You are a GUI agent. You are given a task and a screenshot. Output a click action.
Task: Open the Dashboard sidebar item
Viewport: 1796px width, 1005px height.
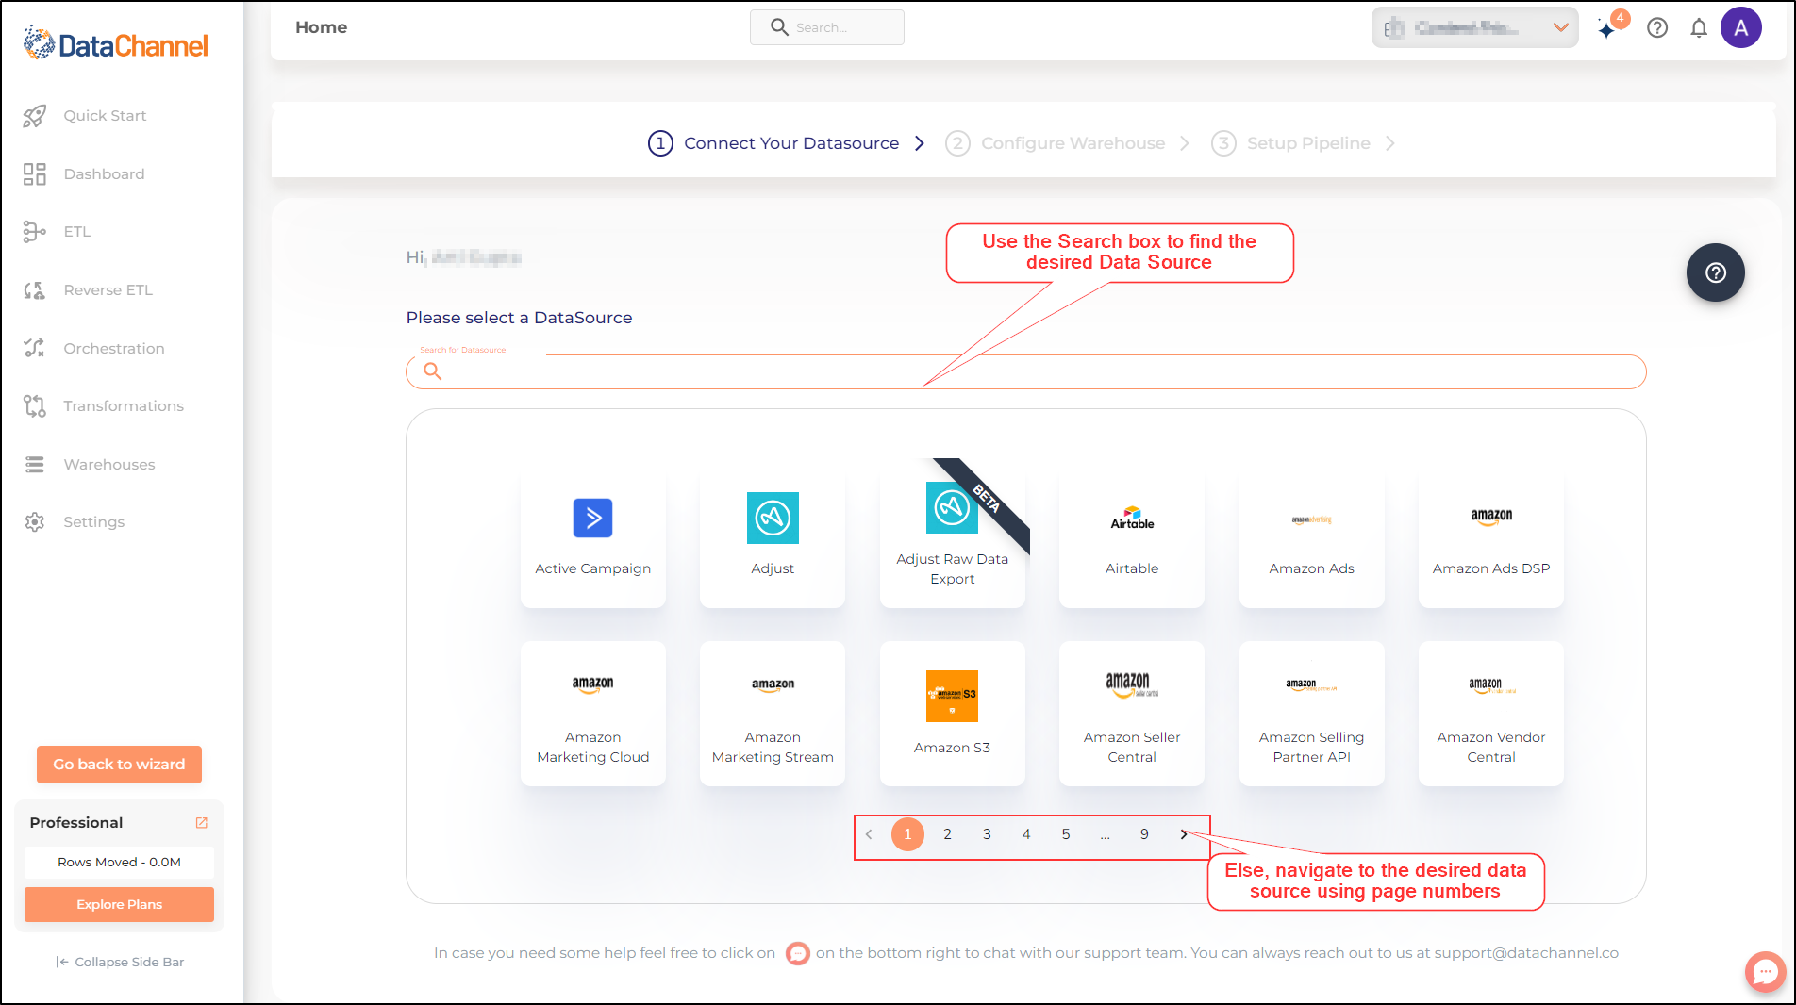click(104, 174)
